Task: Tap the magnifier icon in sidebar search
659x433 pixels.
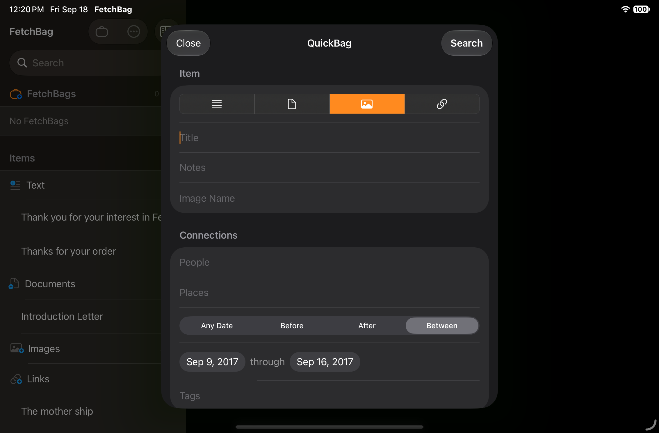Action: point(22,63)
